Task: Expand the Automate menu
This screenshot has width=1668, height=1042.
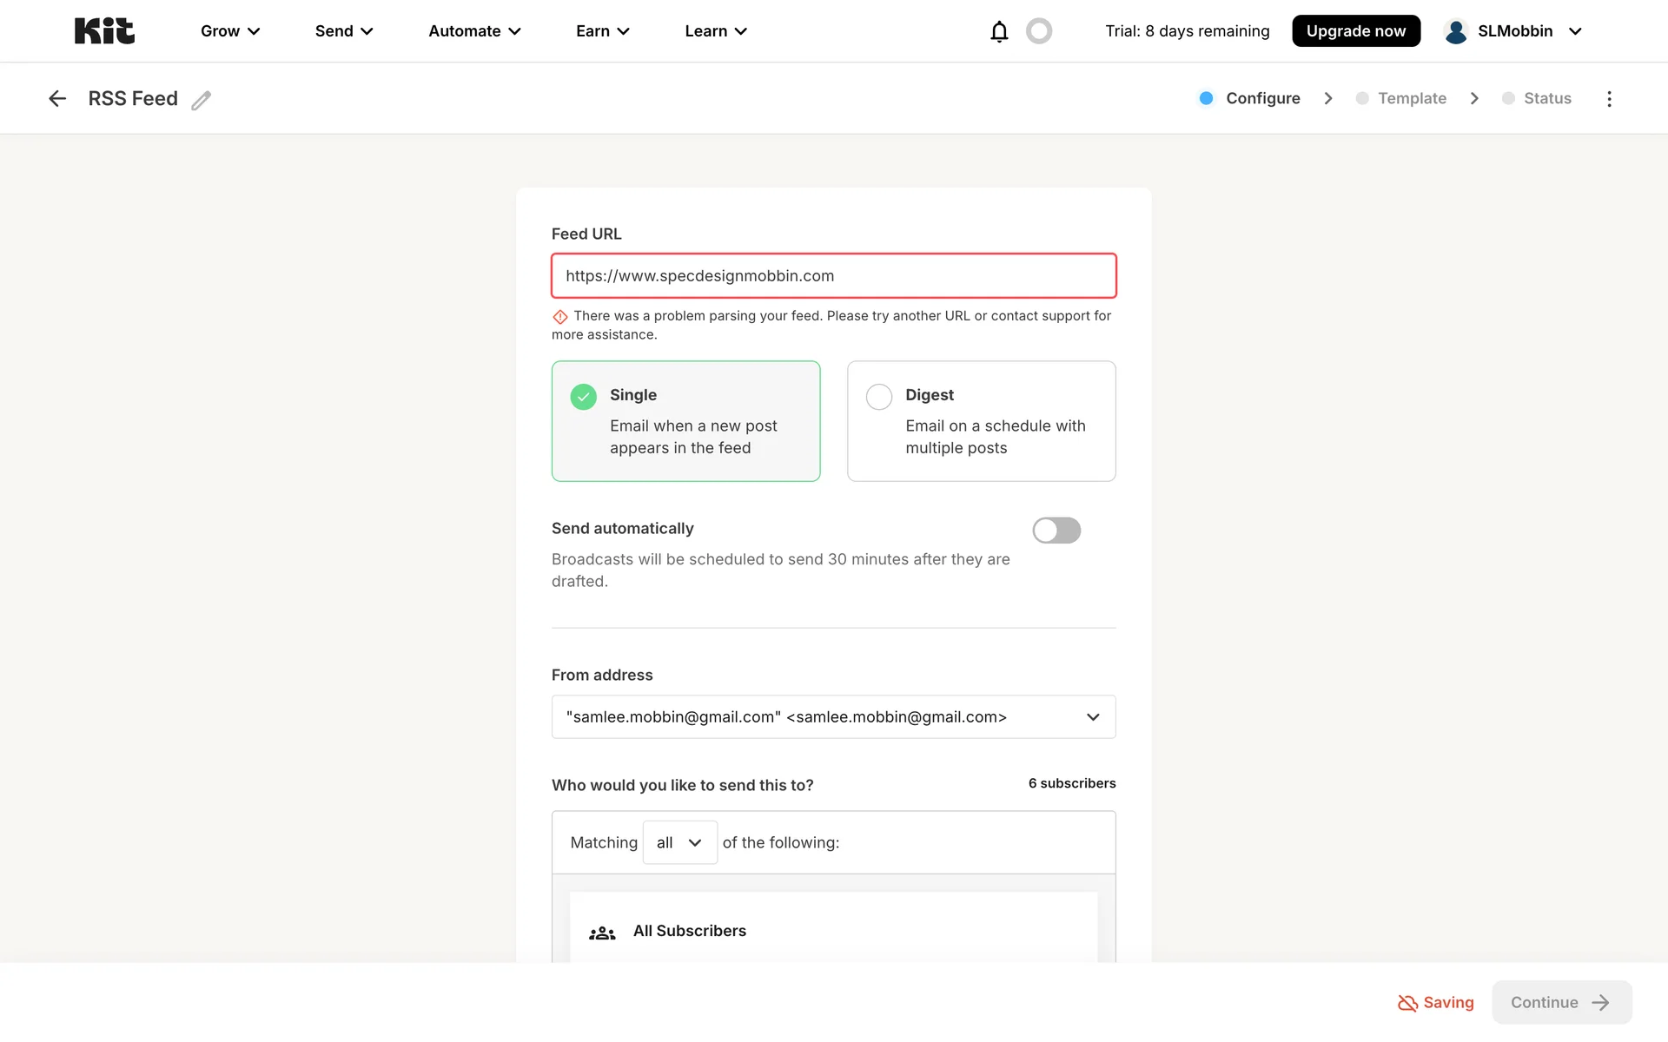Action: pos(474,31)
